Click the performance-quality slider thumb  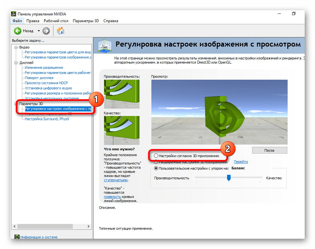pyautogui.click(x=229, y=177)
